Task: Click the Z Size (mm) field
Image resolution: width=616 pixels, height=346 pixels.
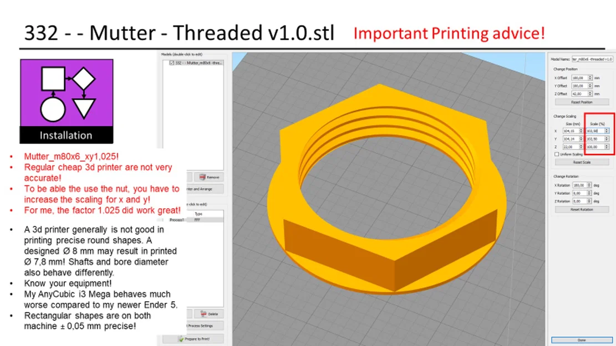Action: [x=571, y=147]
